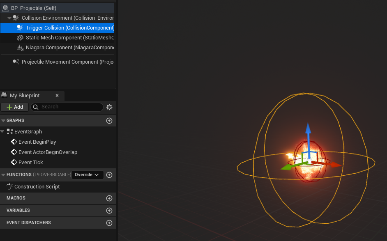Select BP_Projectile (Self) root row
This screenshot has width=387, height=241.
[57, 8]
